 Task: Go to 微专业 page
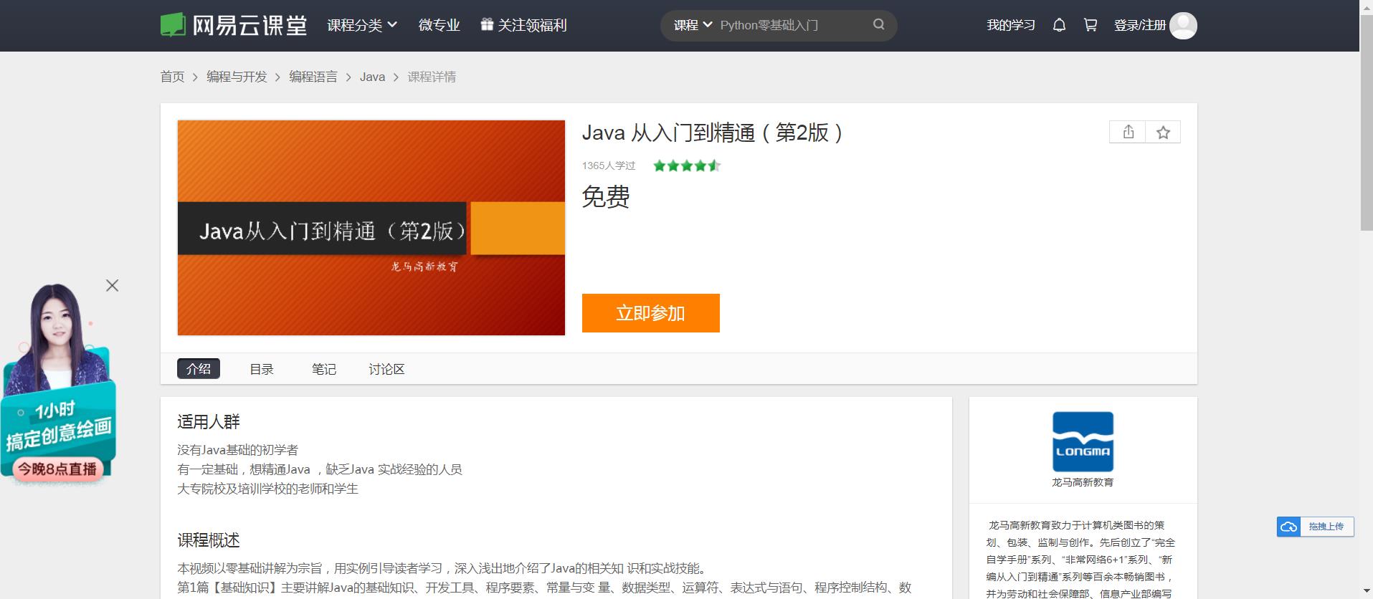(x=439, y=25)
